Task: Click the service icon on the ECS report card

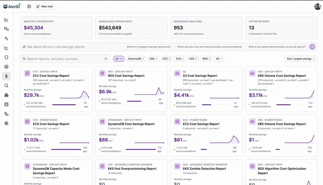Action: tap(27, 121)
